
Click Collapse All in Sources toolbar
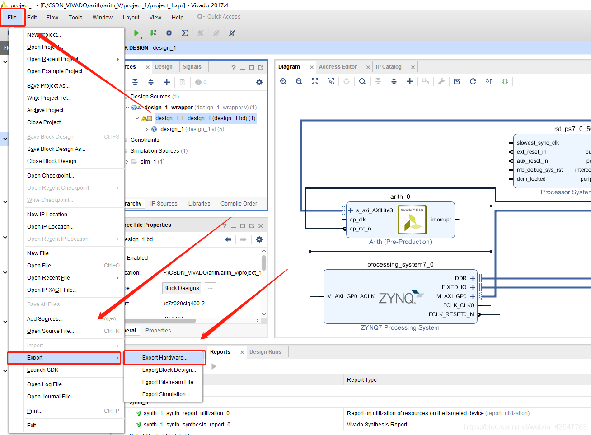[x=135, y=82]
